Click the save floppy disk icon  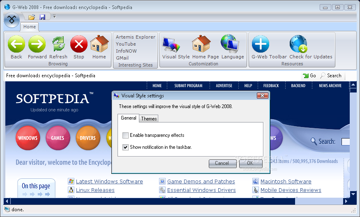(x=42, y=17)
